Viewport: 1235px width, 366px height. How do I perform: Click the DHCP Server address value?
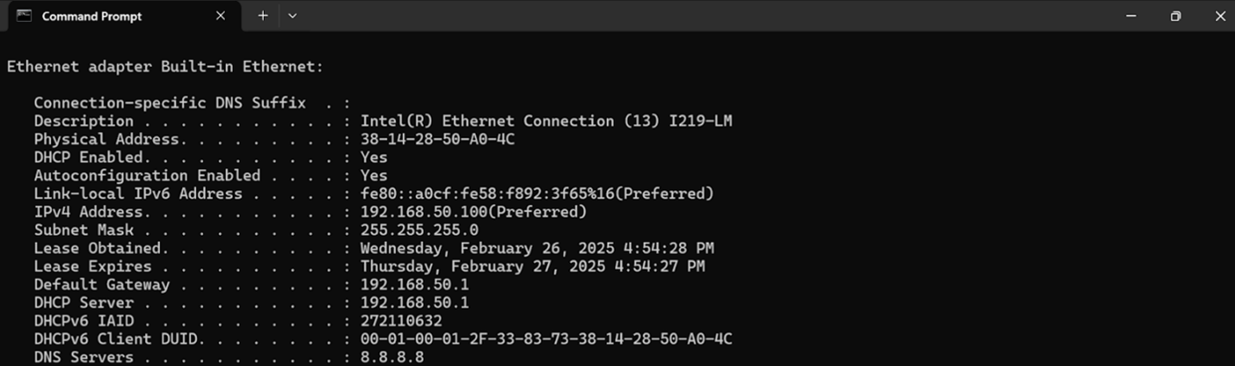click(414, 303)
